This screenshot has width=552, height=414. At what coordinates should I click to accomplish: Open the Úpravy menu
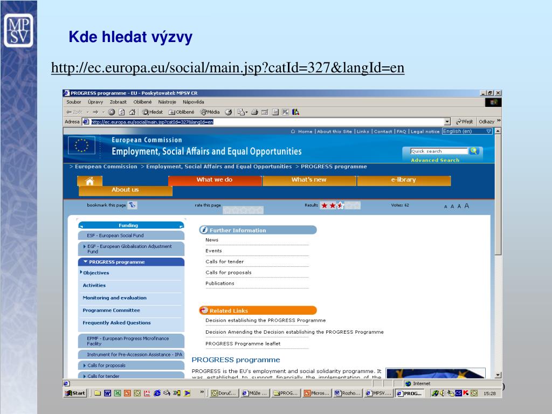pos(95,102)
